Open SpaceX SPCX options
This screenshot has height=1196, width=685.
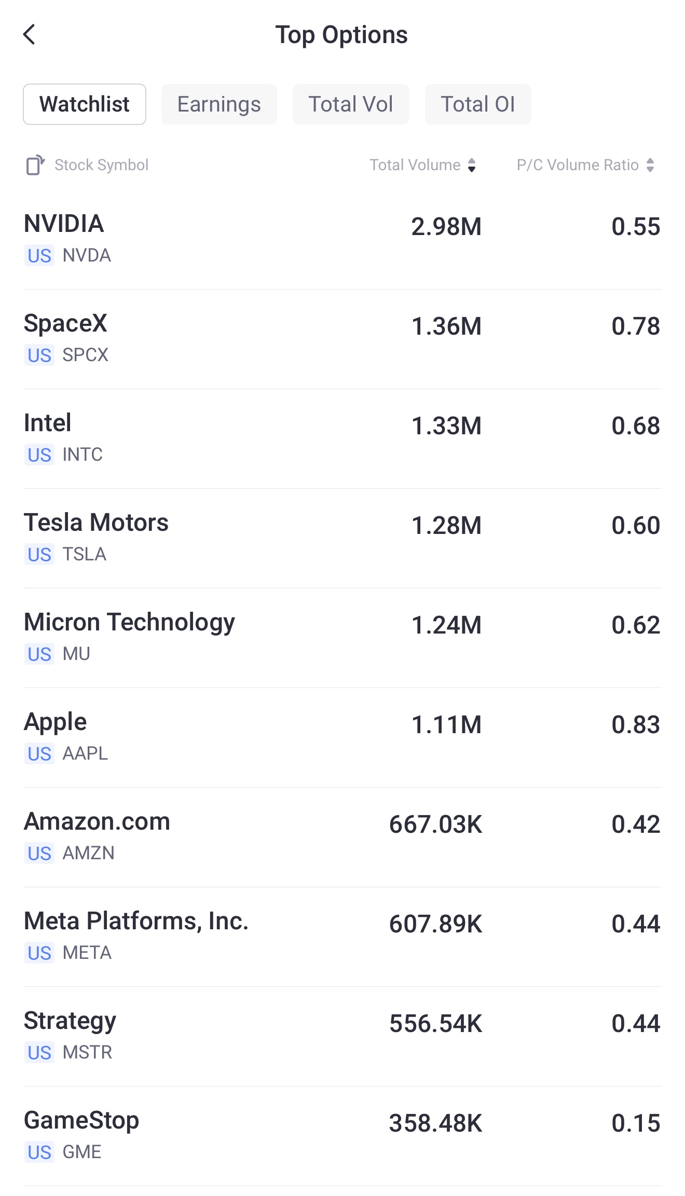pyautogui.click(x=342, y=339)
